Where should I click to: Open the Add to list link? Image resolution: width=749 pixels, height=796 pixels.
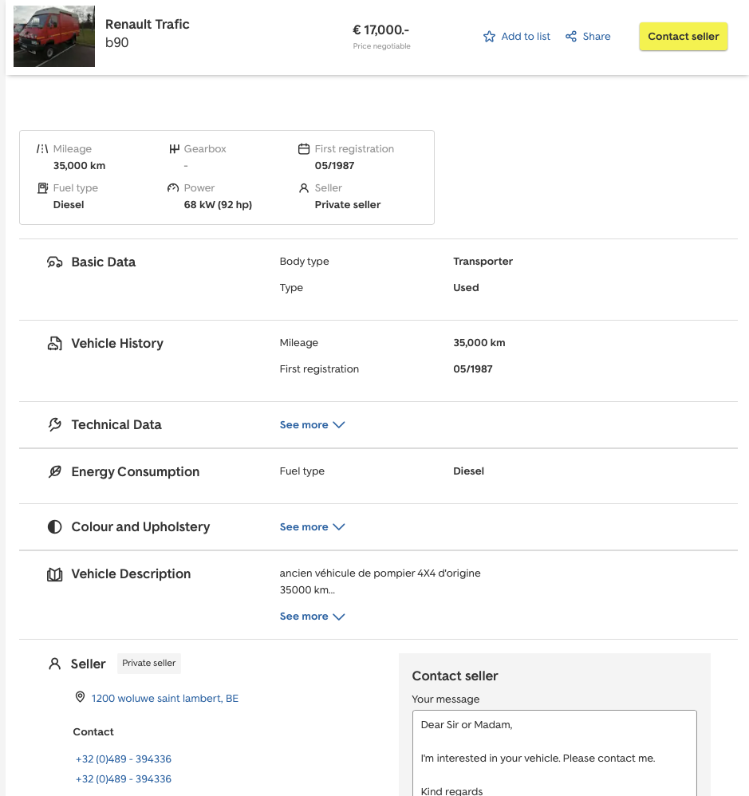[x=525, y=37]
